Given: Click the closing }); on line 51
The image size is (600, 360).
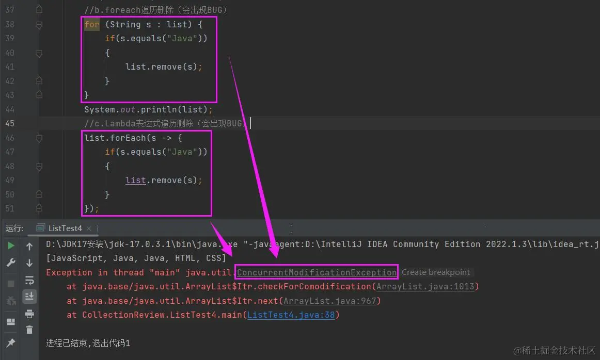Looking at the screenshot, I should [91, 209].
